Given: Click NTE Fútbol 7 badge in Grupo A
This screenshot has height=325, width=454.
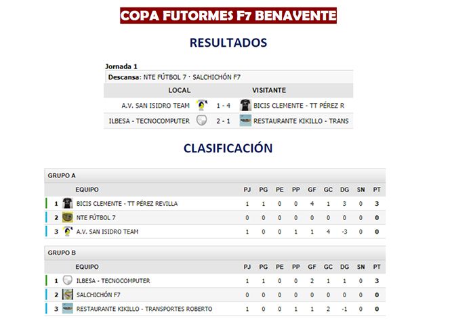Looking at the screenshot, I should [67, 217].
